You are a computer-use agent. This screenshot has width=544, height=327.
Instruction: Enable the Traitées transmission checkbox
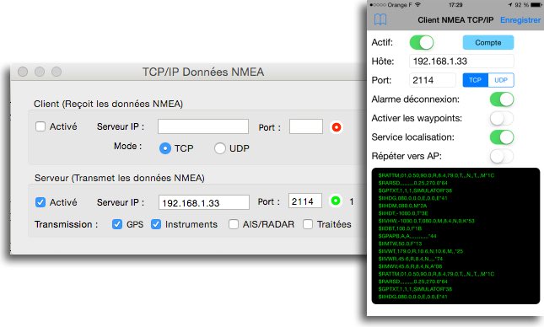(308, 224)
